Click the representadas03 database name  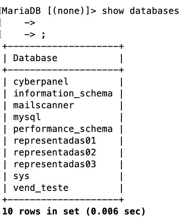point(55,164)
